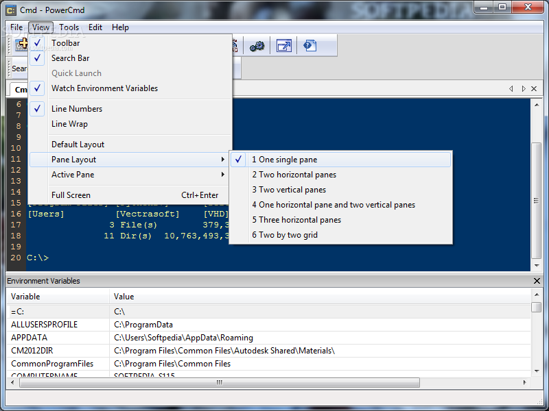Screen dimensions: 549x411
Task: Open the settings gears toolbar icon
Action: [257, 46]
